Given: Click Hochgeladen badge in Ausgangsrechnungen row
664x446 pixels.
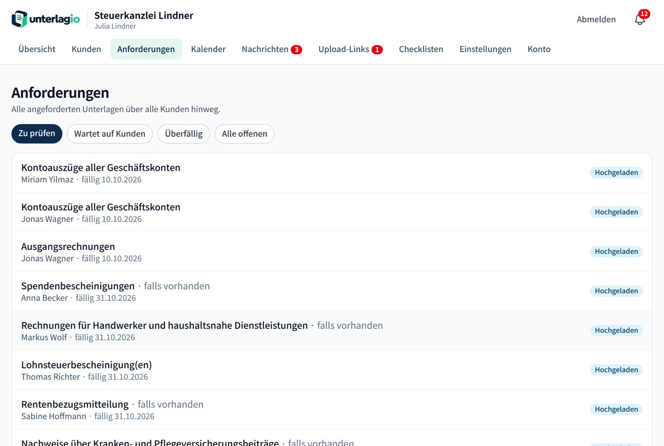Looking at the screenshot, I should 616,251.
